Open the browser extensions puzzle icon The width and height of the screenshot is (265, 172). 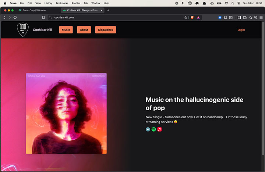pyautogui.click(x=225, y=17)
